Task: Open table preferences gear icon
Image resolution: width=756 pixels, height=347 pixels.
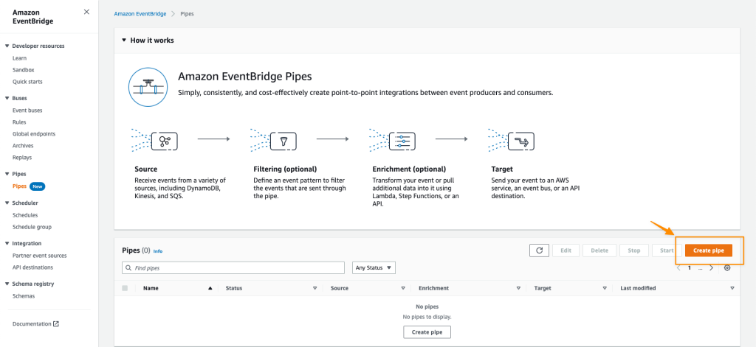Action: point(727,267)
